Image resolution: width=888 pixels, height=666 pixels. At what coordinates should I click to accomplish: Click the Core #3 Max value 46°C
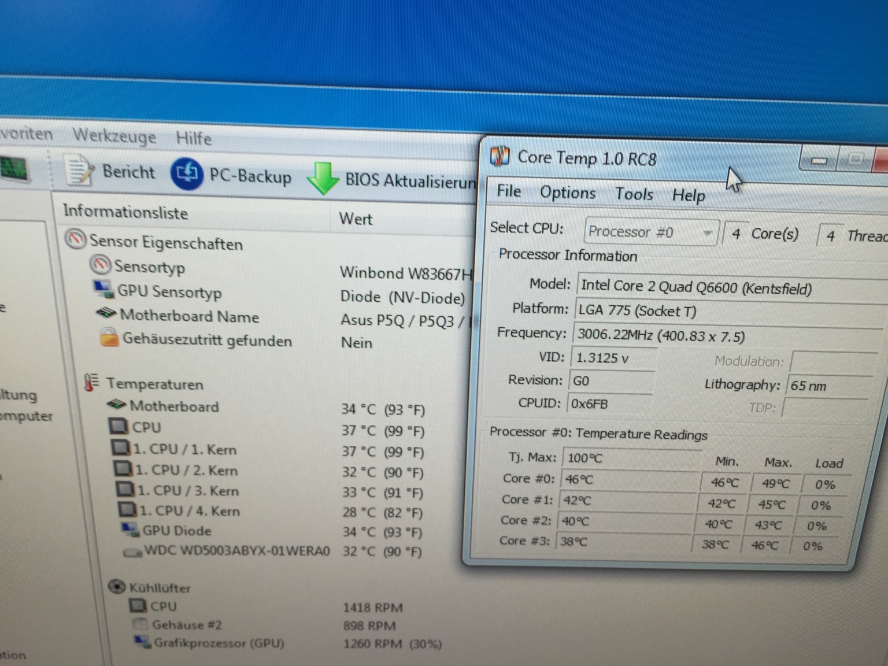click(764, 545)
